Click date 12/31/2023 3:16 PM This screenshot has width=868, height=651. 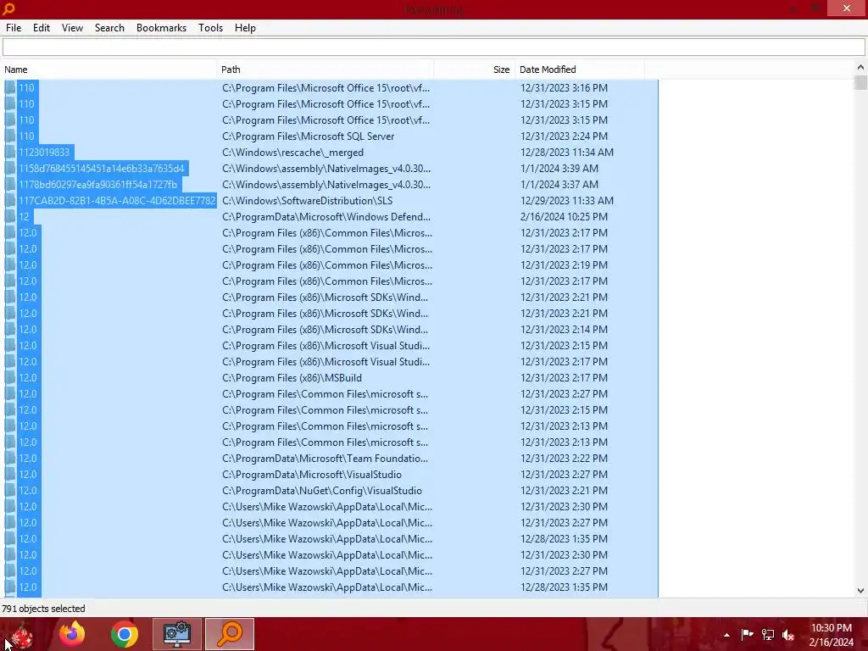[564, 88]
